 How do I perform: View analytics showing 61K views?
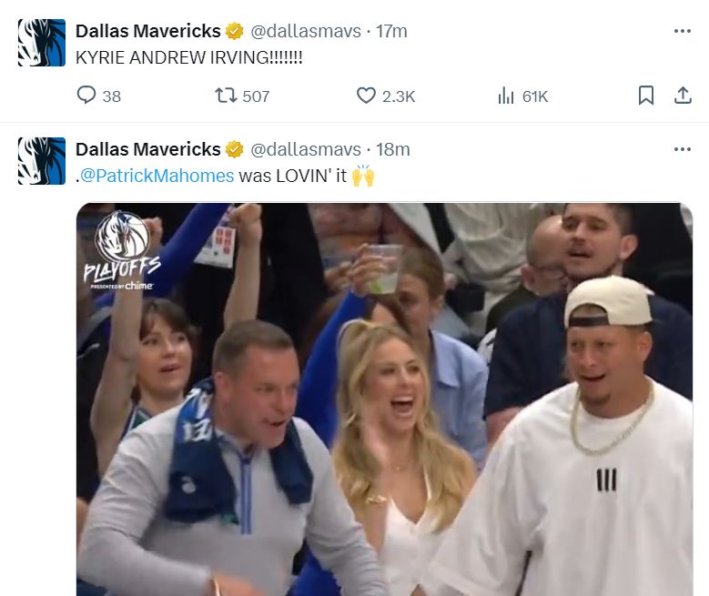click(508, 96)
